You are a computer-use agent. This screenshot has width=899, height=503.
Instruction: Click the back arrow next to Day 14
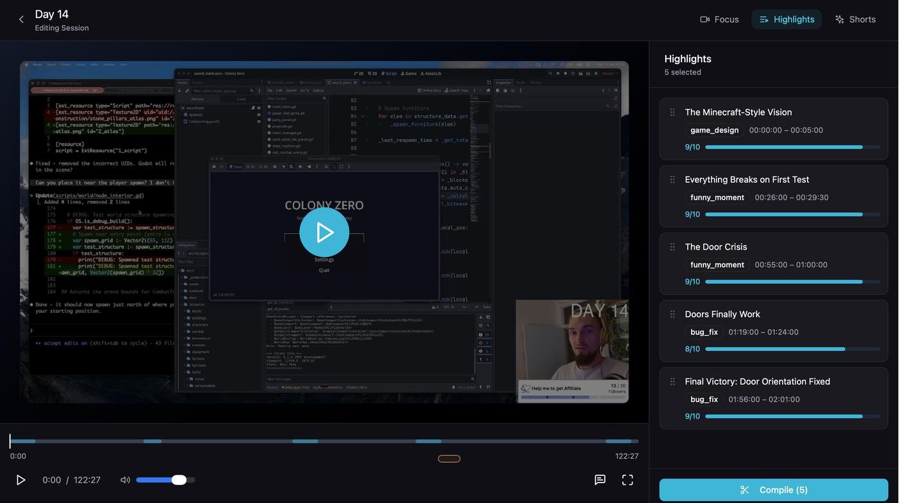pos(21,19)
